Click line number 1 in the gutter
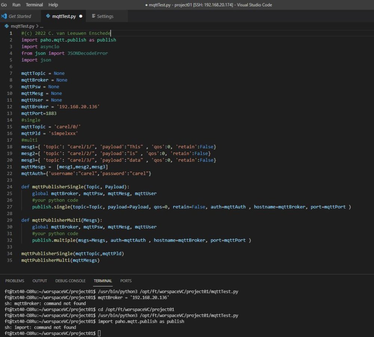The image size is (374, 337). point(11,33)
